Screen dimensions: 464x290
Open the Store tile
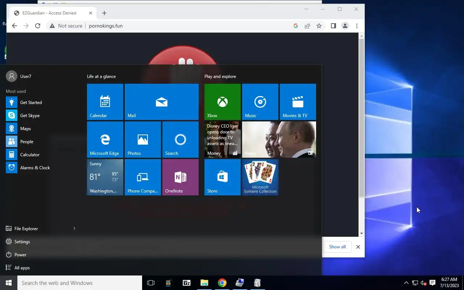point(223,177)
